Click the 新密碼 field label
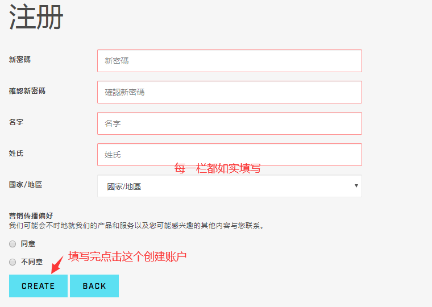 click(20, 59)
